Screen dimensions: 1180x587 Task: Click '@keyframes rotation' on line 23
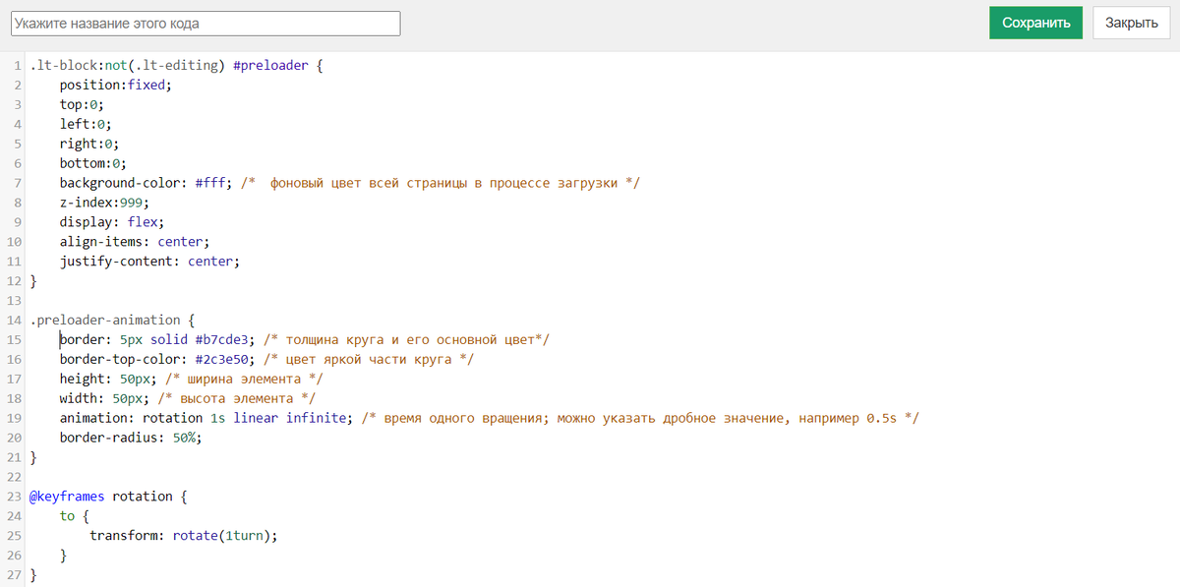tap(100, 496)
